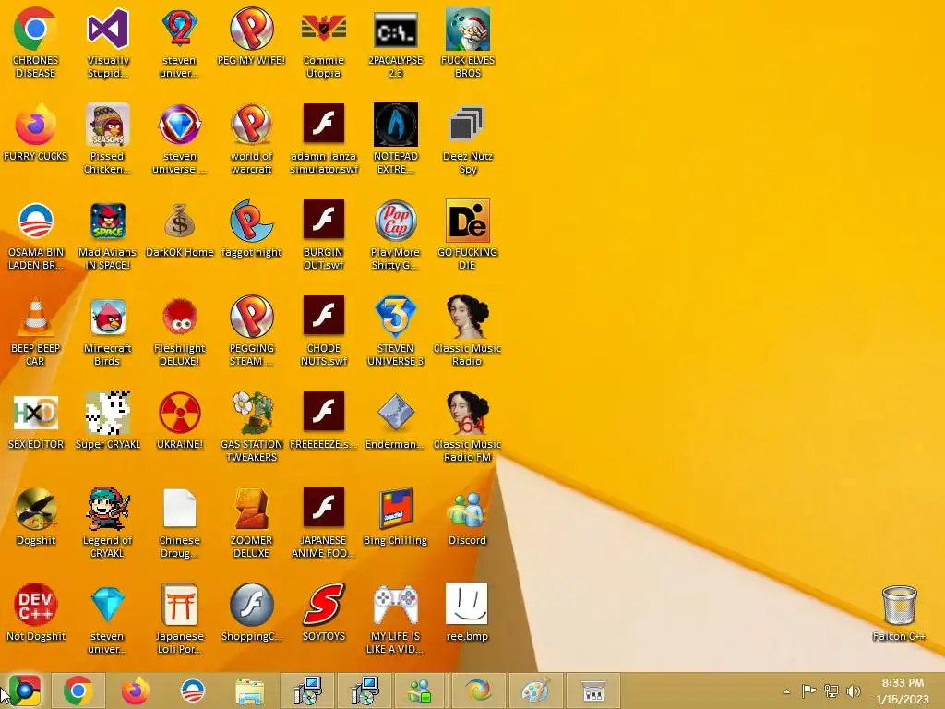Screen dimensions: 945x709
Task: Select the FREEEEEZE flash file icon
Action: (x=324, y=411)
